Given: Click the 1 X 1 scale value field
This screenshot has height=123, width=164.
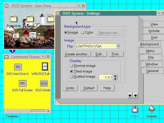Looking at the screenshot, I should 106,77.
